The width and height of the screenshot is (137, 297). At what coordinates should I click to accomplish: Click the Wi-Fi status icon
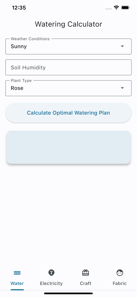[116, 8]
